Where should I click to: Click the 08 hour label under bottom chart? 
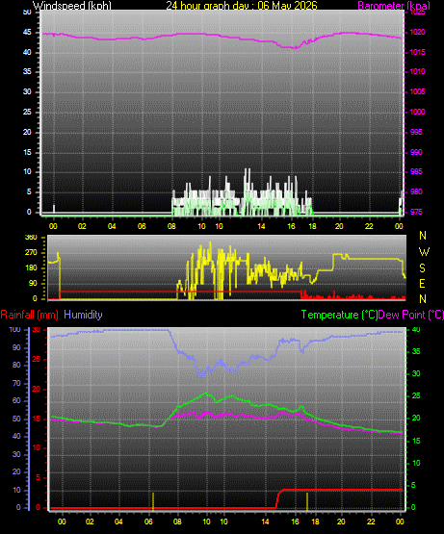177,521
